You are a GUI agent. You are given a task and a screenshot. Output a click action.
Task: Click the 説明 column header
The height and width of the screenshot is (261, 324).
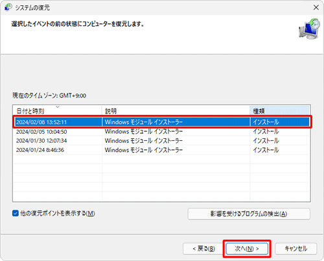point(176,111)
